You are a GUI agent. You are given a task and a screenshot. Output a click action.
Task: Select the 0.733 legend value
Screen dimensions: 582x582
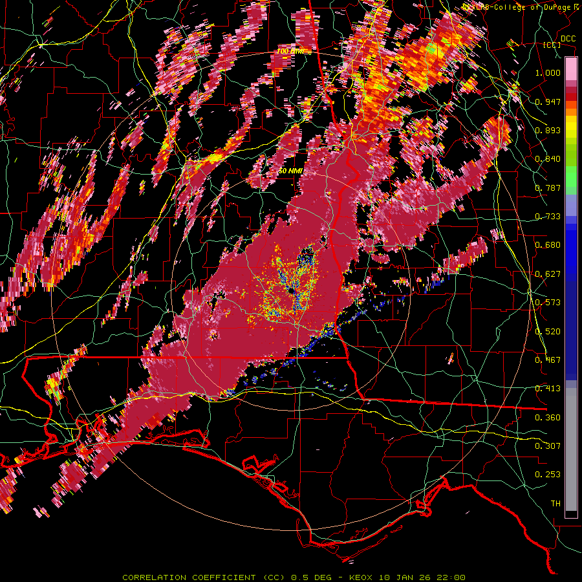pyautogui.click(x=548, y=217)
